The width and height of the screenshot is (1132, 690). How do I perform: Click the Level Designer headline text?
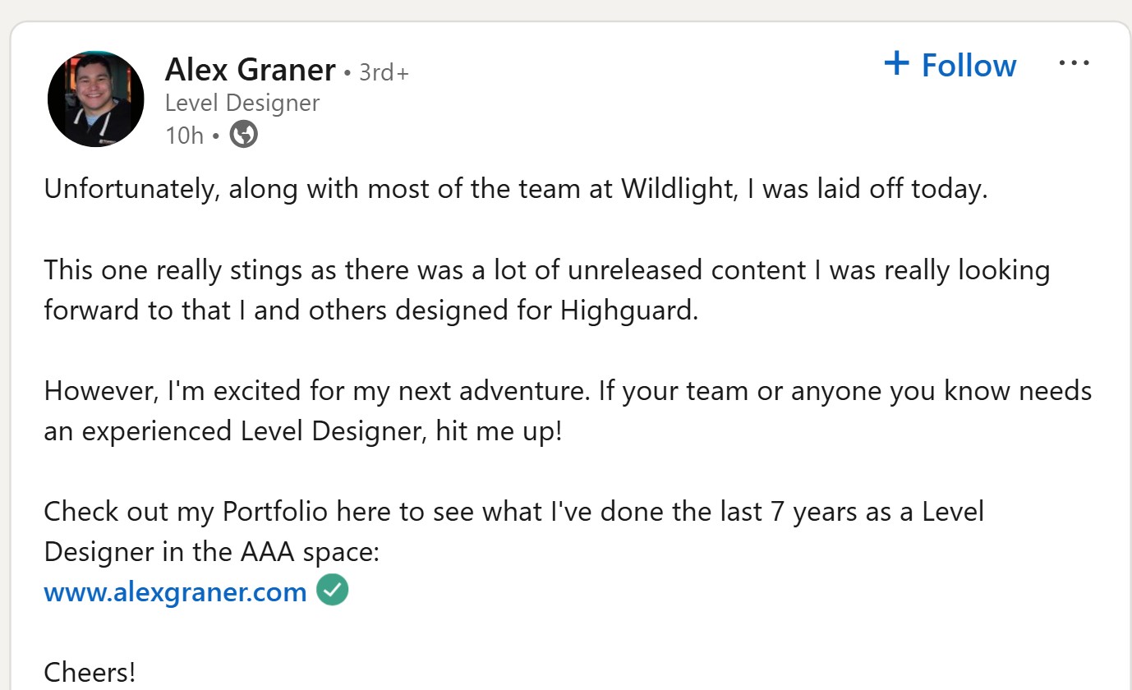242,103
